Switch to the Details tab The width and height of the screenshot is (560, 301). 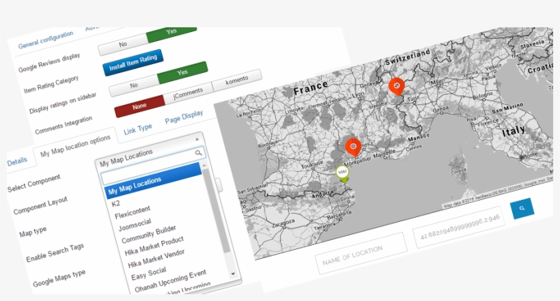click(x=17, y=162)
